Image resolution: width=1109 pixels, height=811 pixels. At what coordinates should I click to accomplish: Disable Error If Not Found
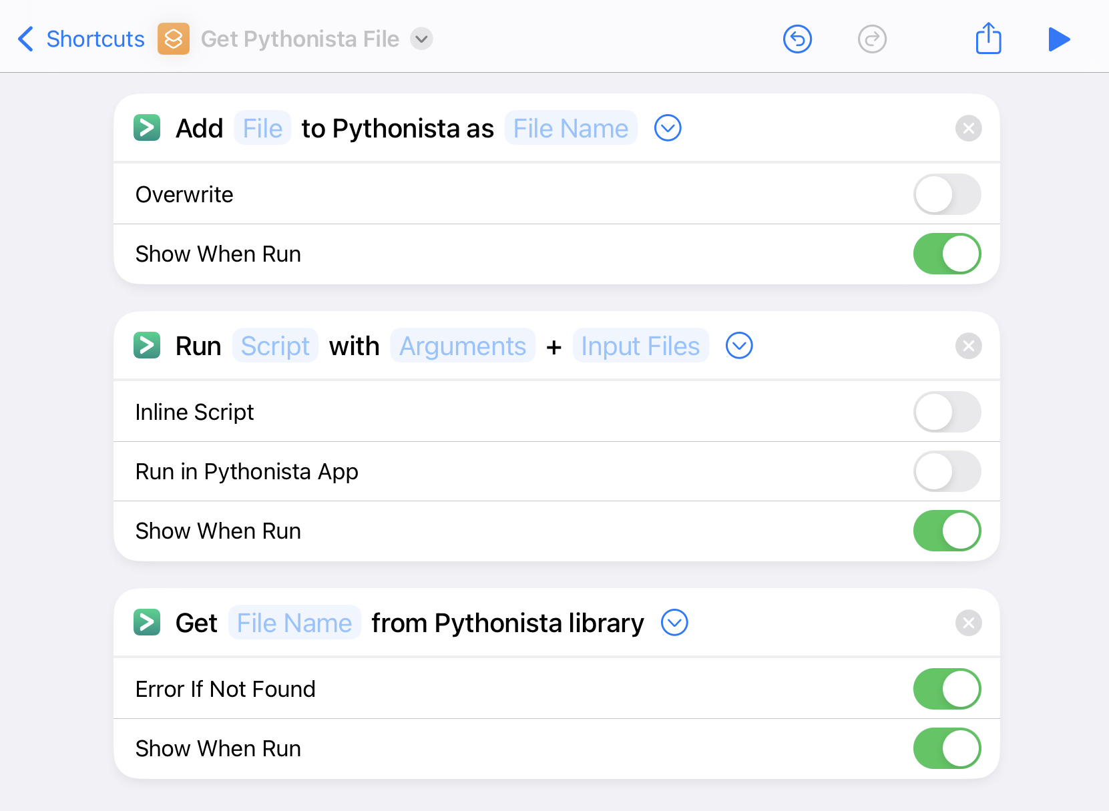[x=947, y=689]
